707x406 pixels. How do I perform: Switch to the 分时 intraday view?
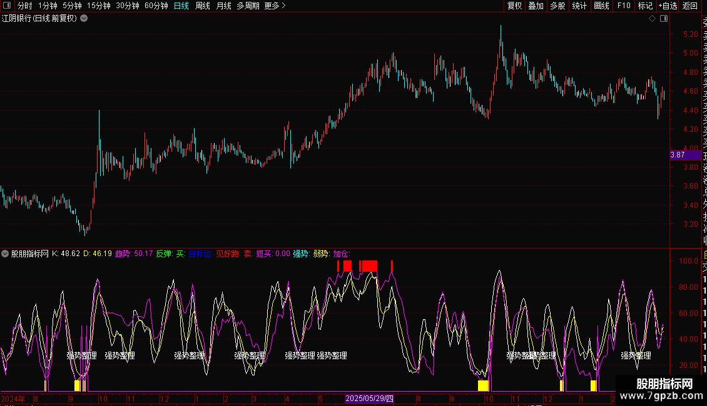pyautogui.click(x=25, y=6)
